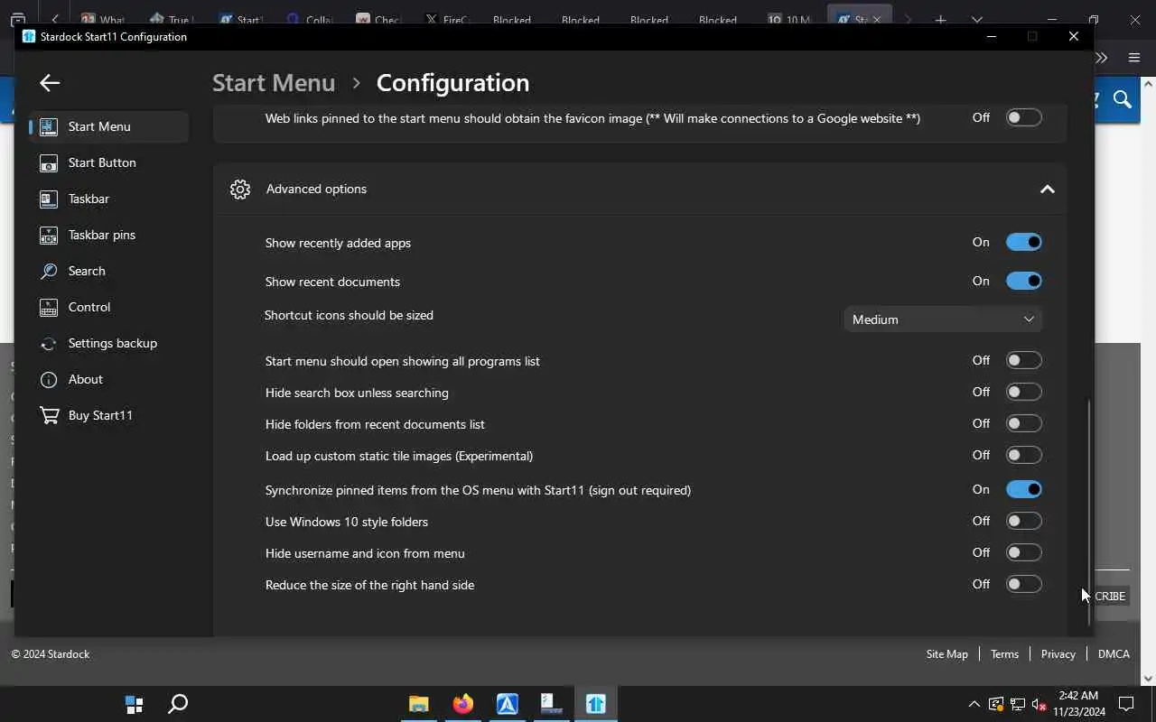
Task: Enable custom static tile images toggle
Action: click(1023, 455)
